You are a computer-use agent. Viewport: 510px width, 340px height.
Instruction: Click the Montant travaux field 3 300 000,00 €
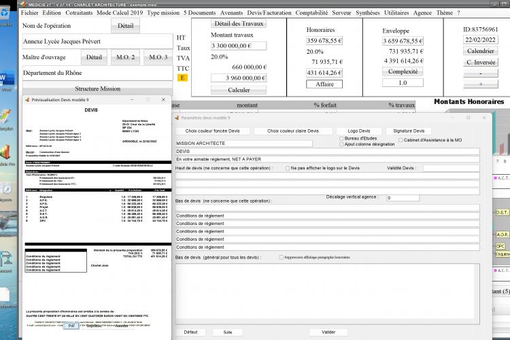coord(239,46)
